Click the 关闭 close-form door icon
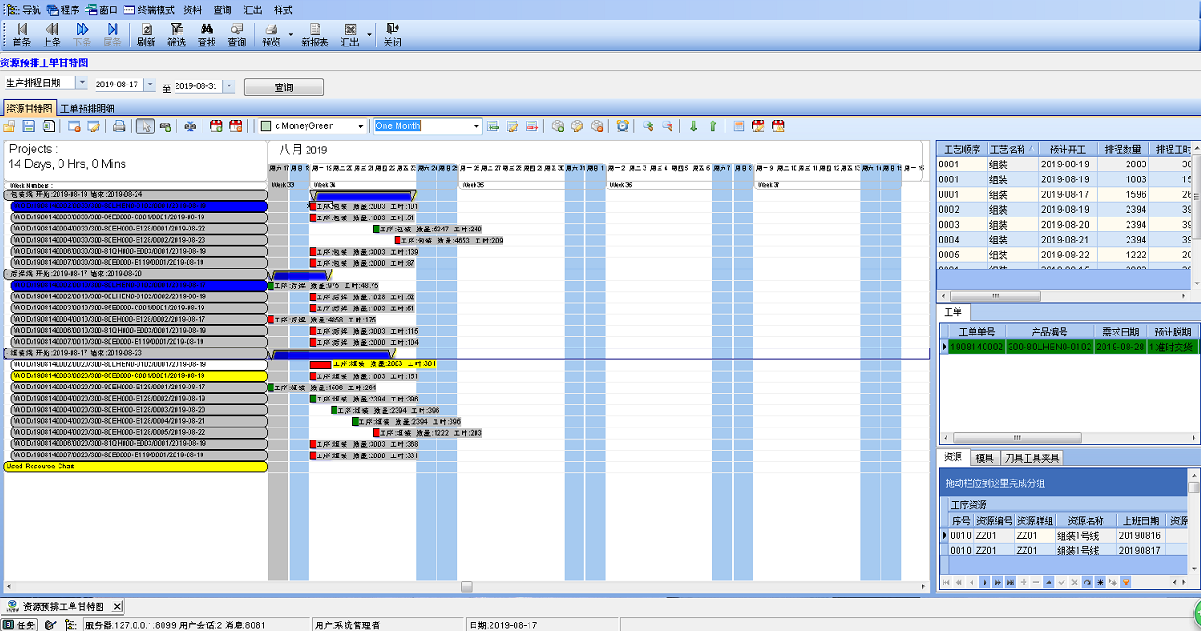 tap(393, 35)
